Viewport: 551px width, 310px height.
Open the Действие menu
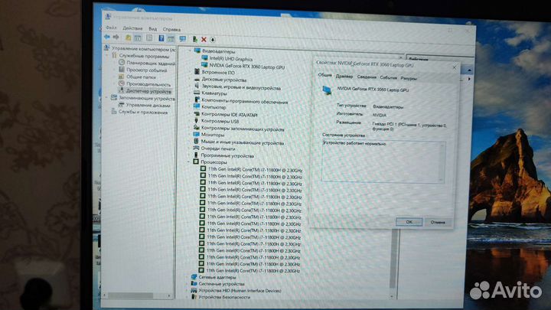(x=133, y=28)
